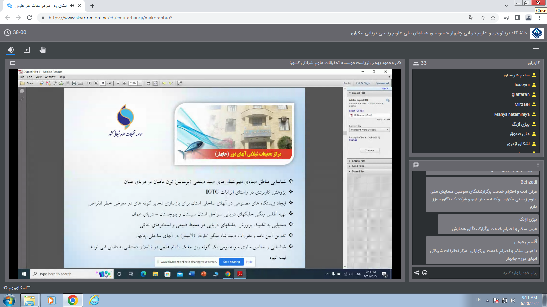The image size is (547, 307).
Task: Open a new Chrome tab
Action: tap(92, 6)
